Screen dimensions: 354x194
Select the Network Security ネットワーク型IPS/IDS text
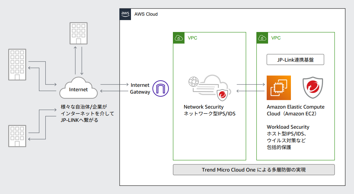[x=209, y=110]
